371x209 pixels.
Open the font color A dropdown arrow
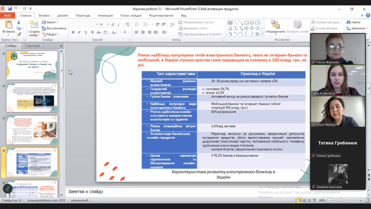click(x=129, y=33)
